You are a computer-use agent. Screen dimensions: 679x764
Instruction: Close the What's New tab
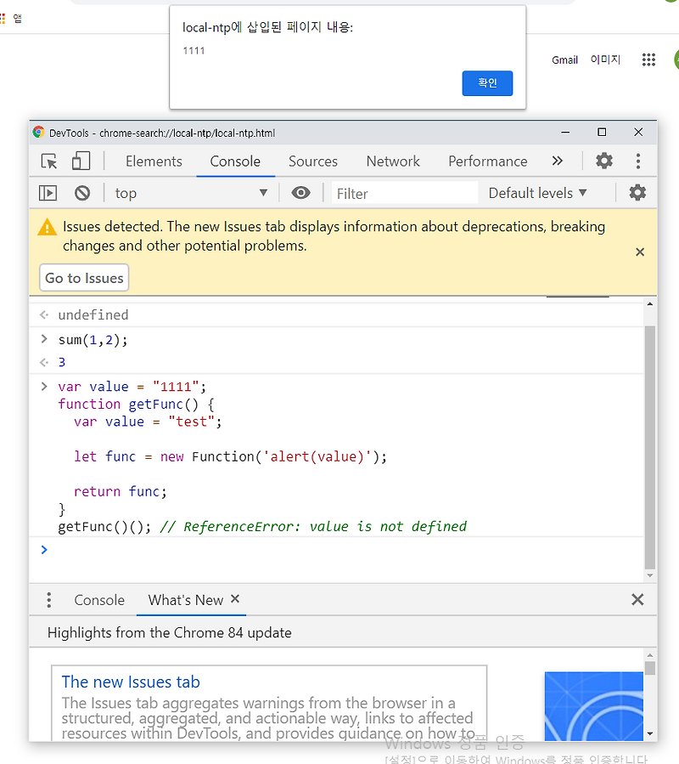click(235, 599)
